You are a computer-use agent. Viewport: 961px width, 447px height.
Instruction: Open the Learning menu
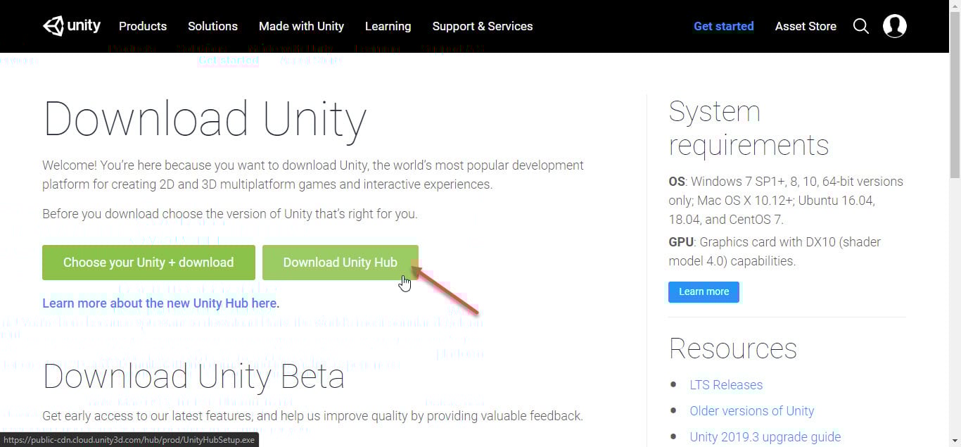388,26
